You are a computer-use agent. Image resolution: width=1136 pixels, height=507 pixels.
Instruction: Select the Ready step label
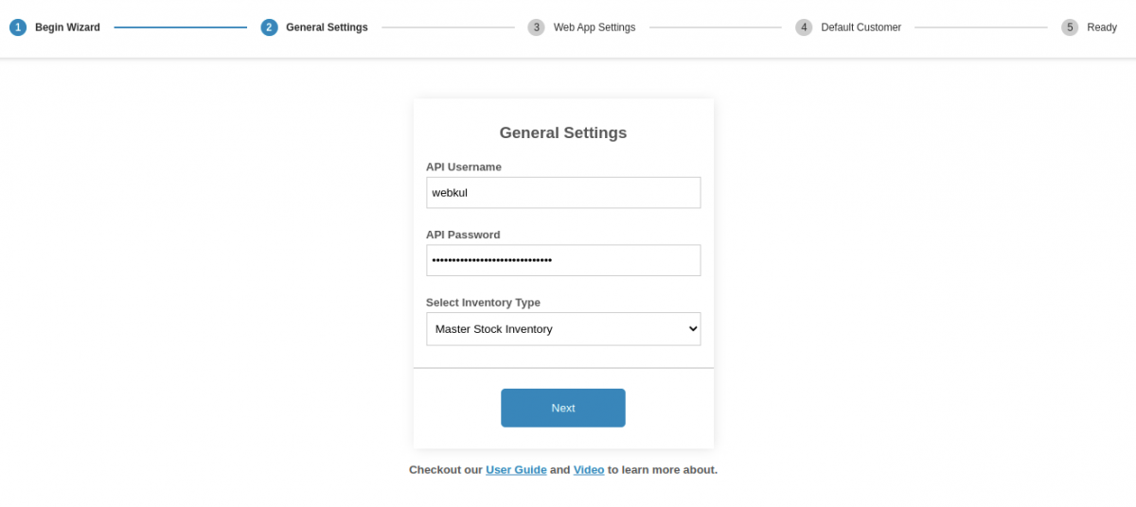[1102, 27]
